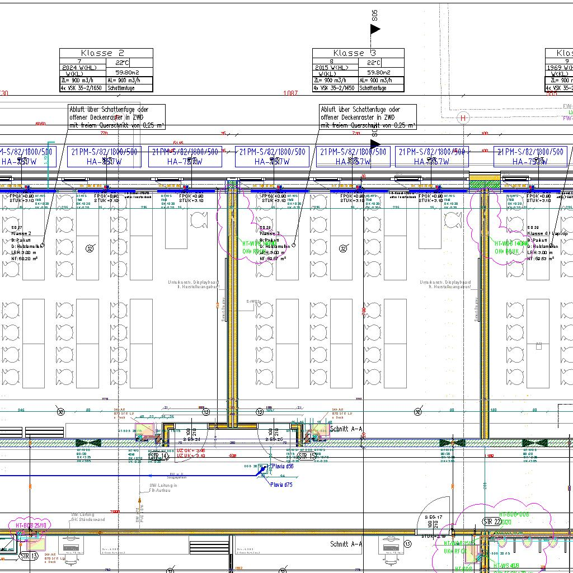The width and height of the screenshot is (573, 573).
Task: Click the Schnitt A-A label beside STR 15
Action: (346, 429)
